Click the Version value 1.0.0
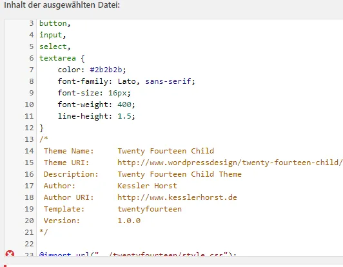 point(129,221)
